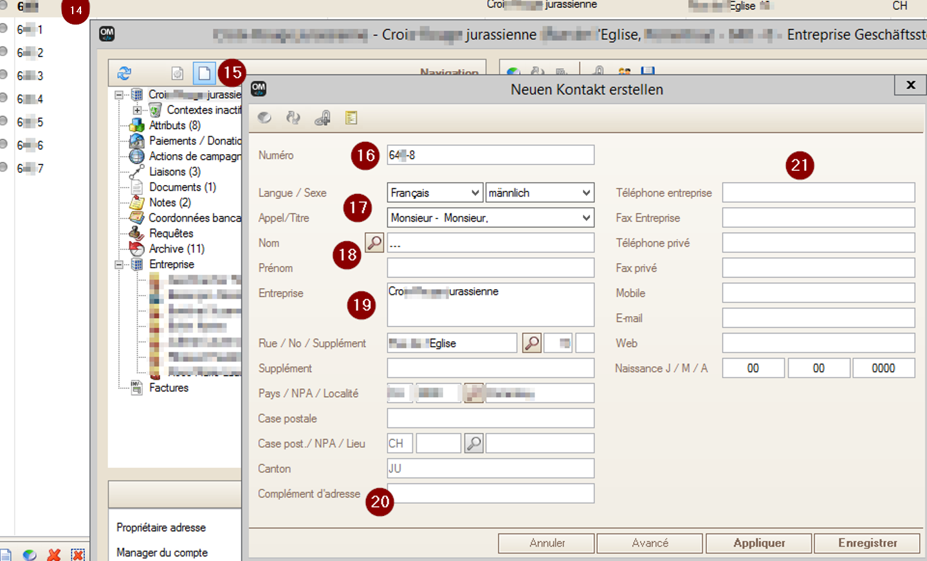Click the Appliquer button
927x561 pixels.
coord(759,543)
